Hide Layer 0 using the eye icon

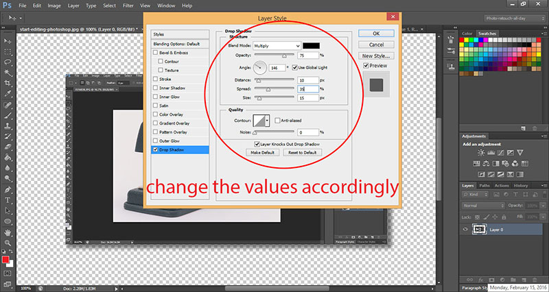467,229
